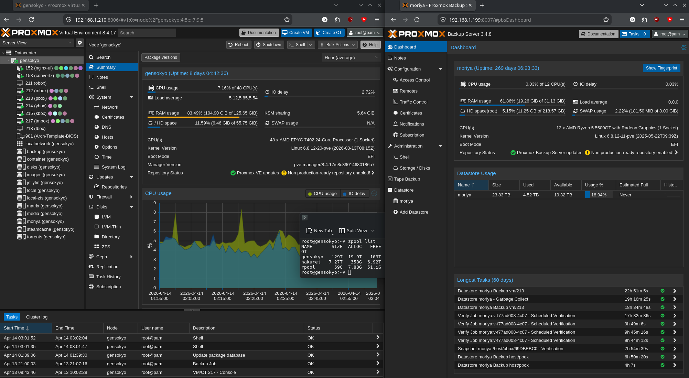This screenshot has width=689, height=378.
Task: Open the Hour (average) timeframe dropdown
Action: coord(351,57)
